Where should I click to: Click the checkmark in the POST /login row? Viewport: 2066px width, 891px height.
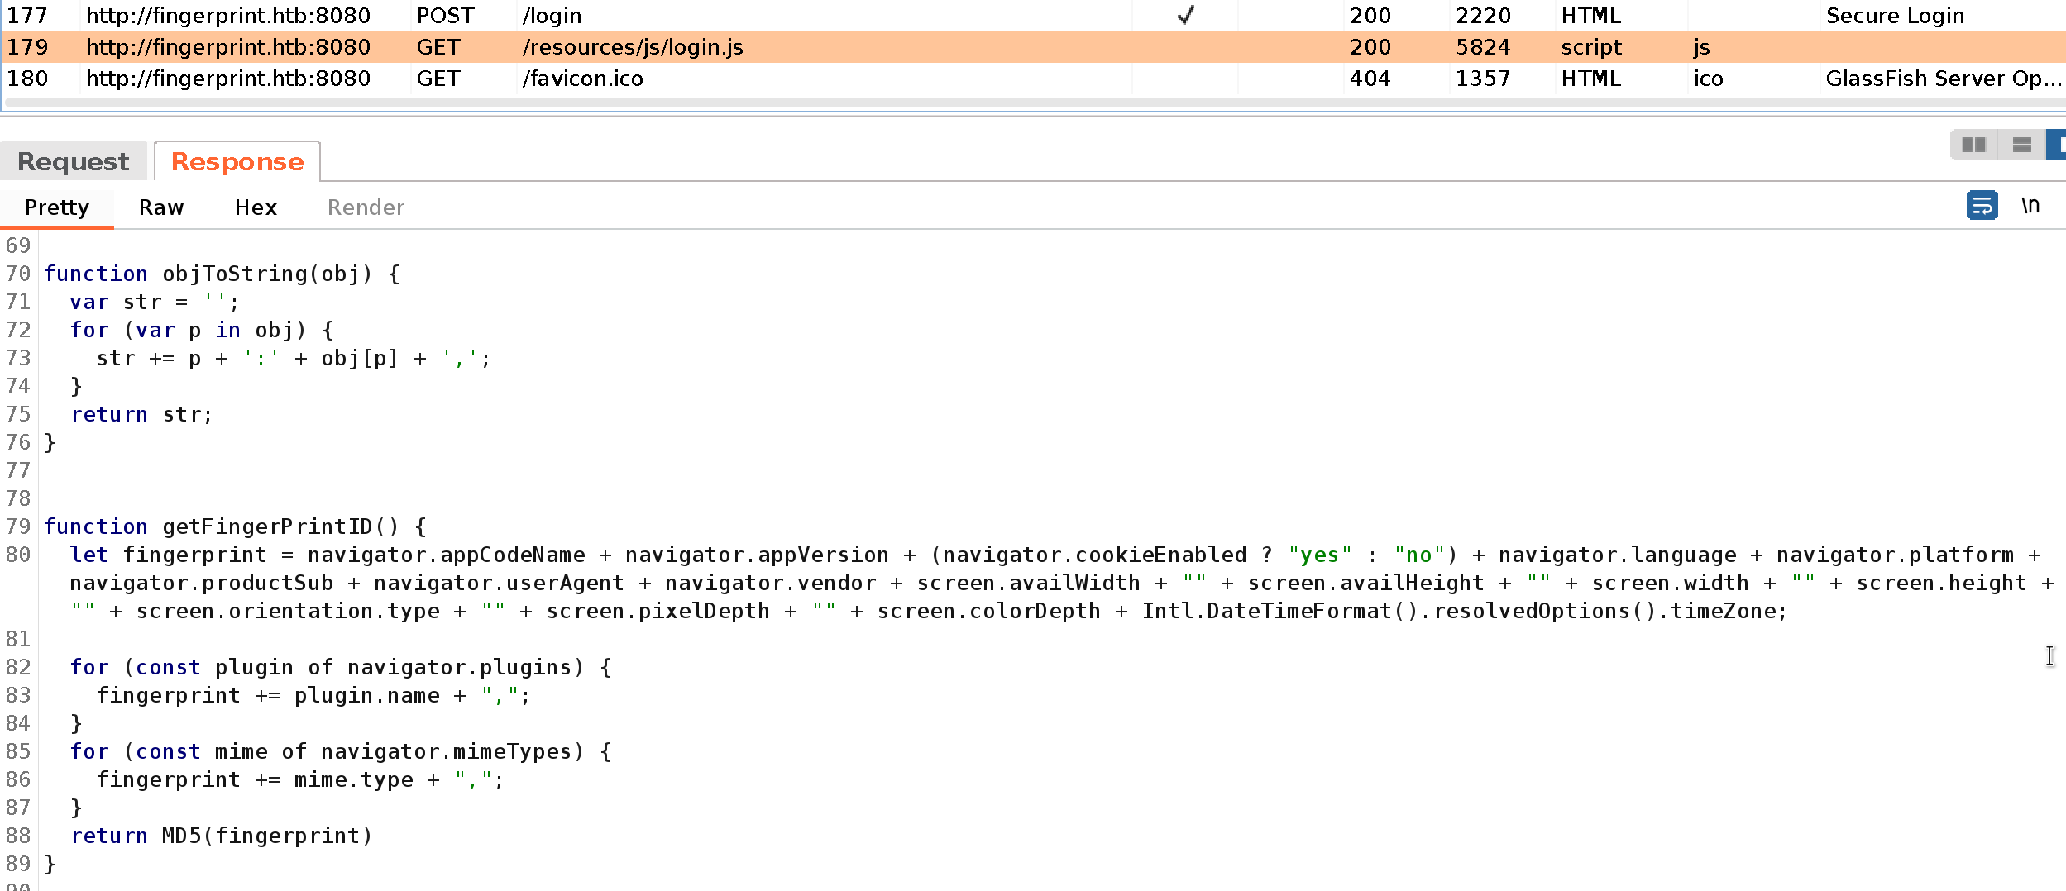pos(1185,15)
